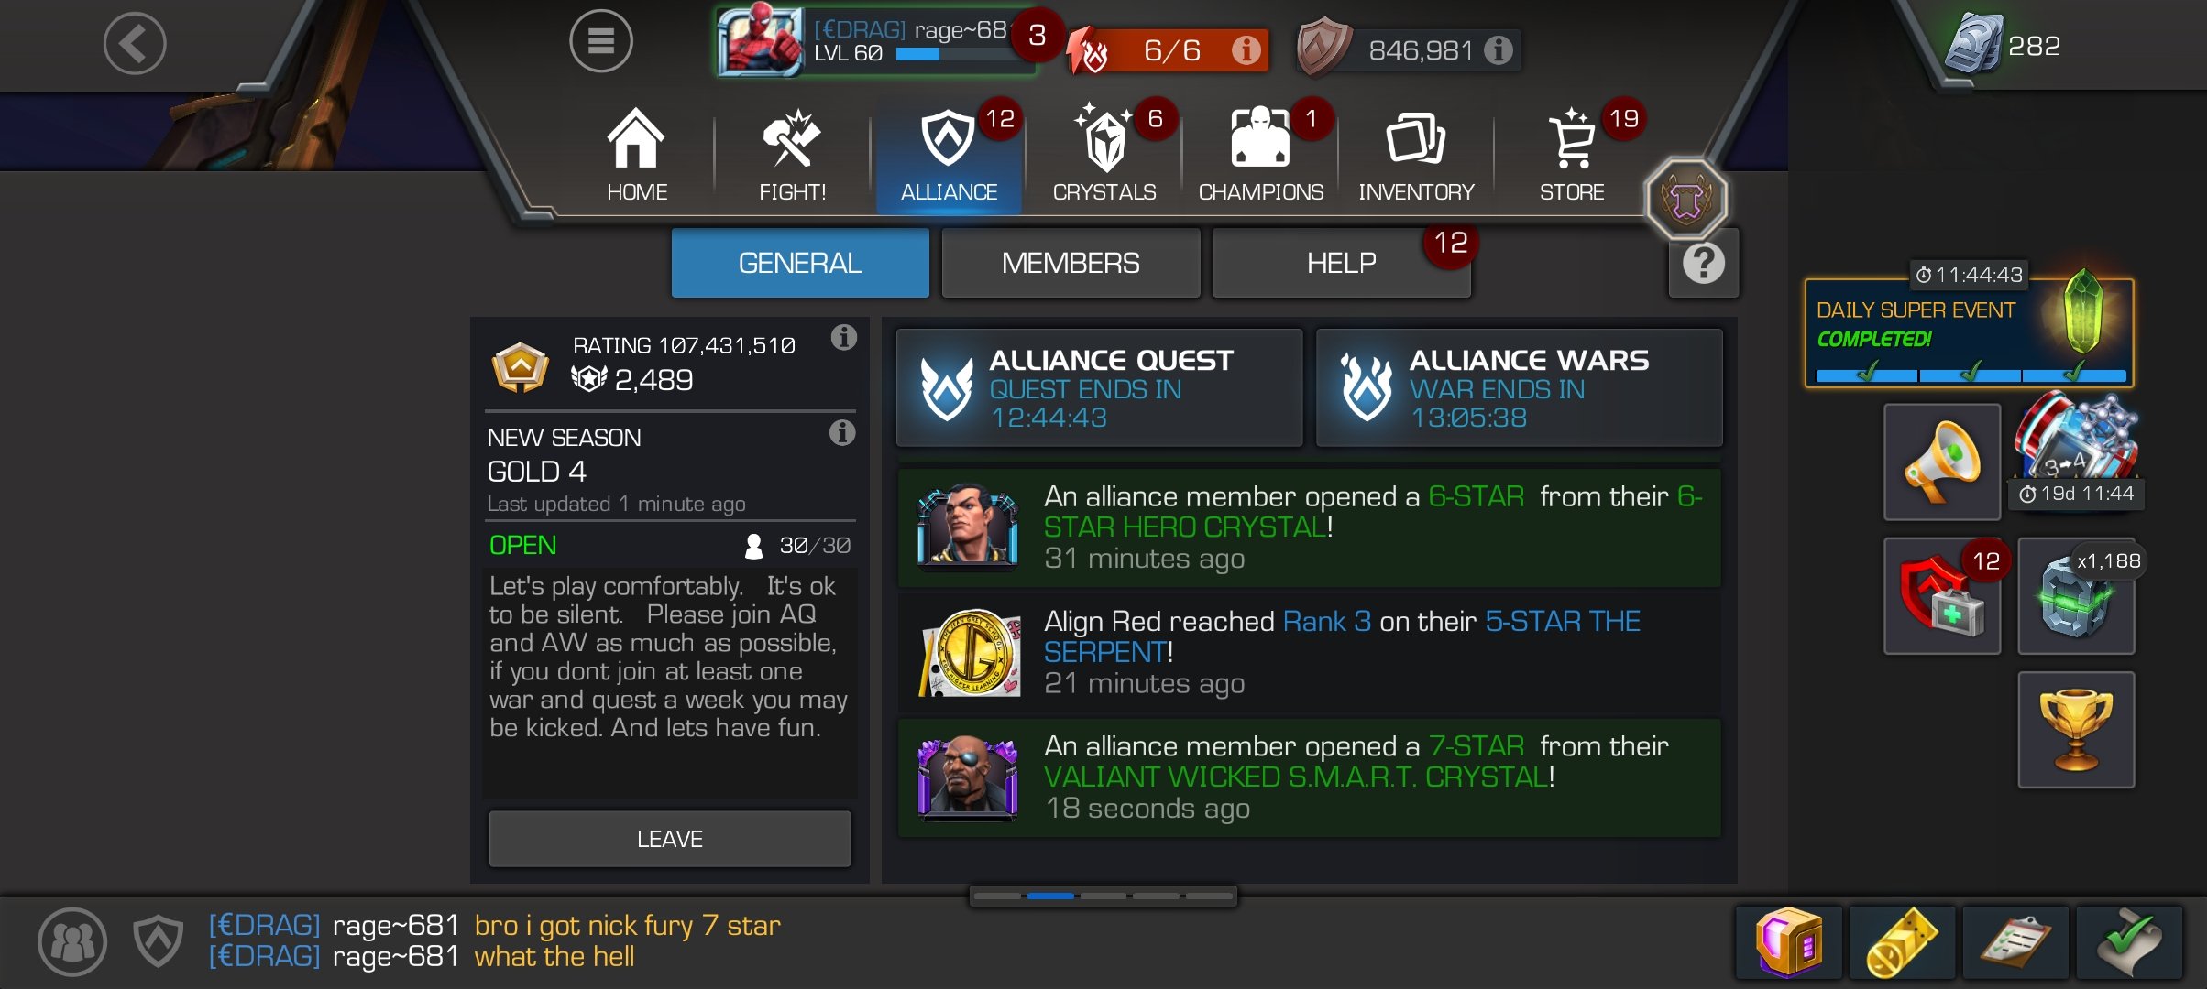Tap the info icon next to alliance rating

tap(843, 338)
